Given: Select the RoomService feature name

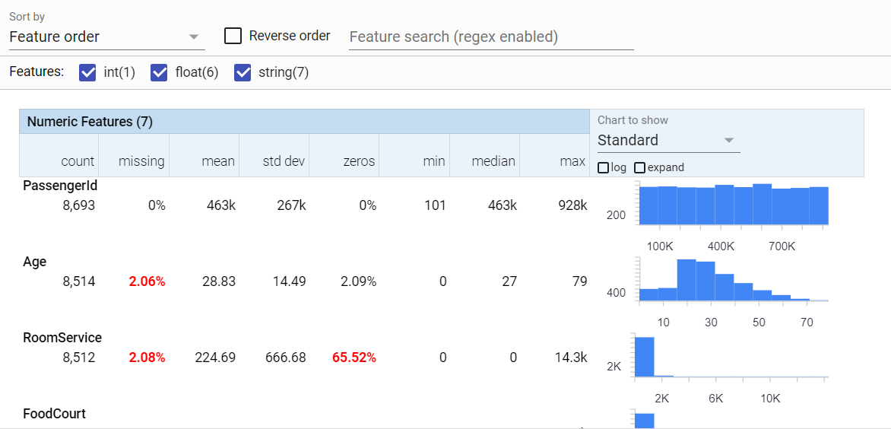Looking at the screenshot, I should click(x=62, y=338).
